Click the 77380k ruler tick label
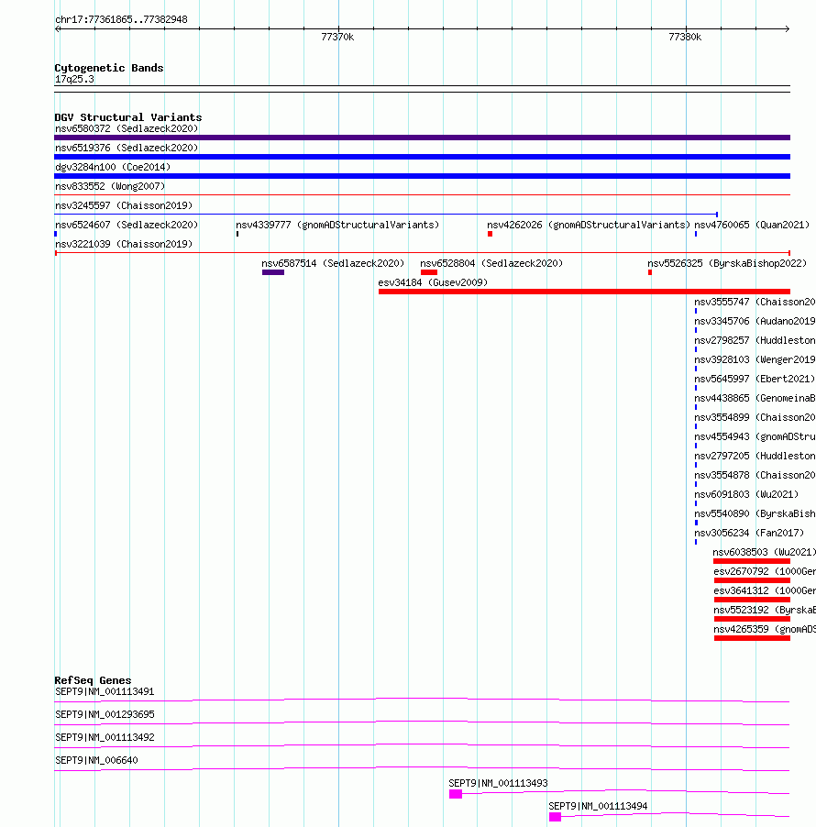 [x=685, y=37]
